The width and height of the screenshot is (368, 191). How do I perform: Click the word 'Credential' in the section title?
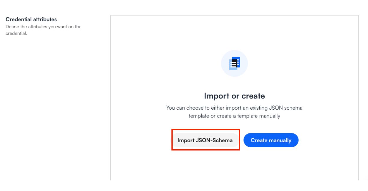(x=19, y=19)
